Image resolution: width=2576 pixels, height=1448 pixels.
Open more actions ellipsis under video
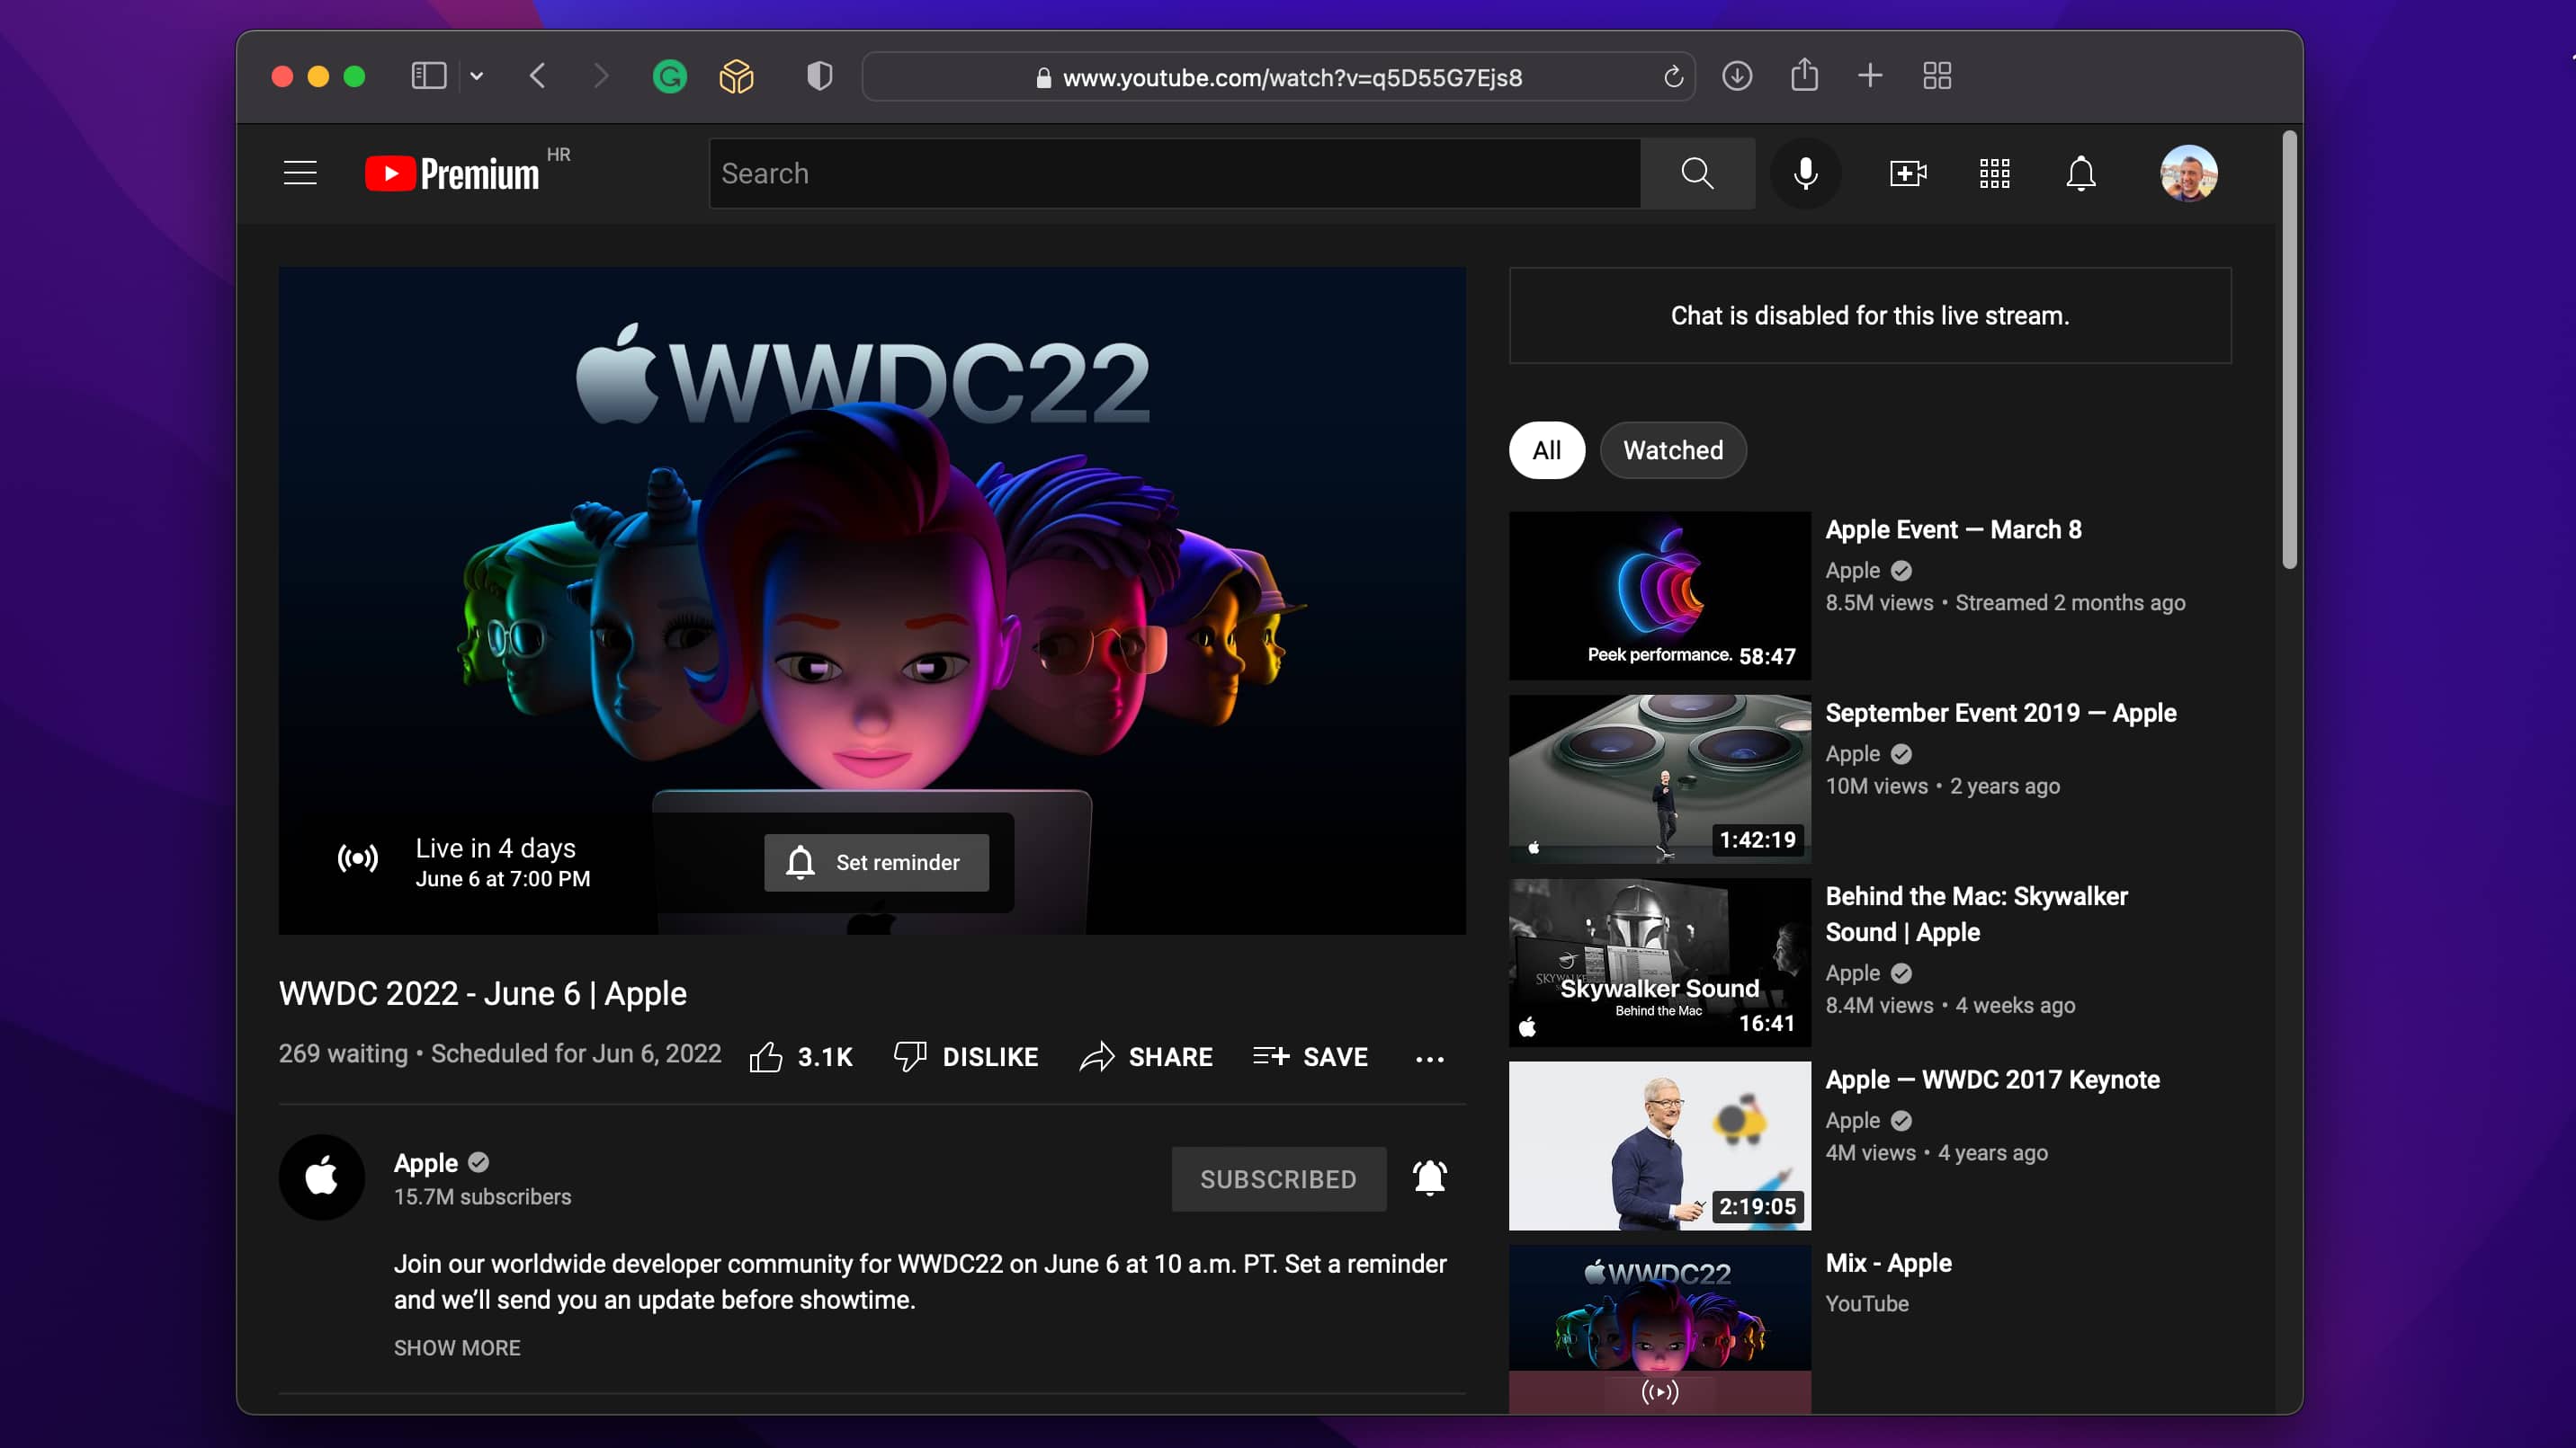[x=1430, y=1058]
